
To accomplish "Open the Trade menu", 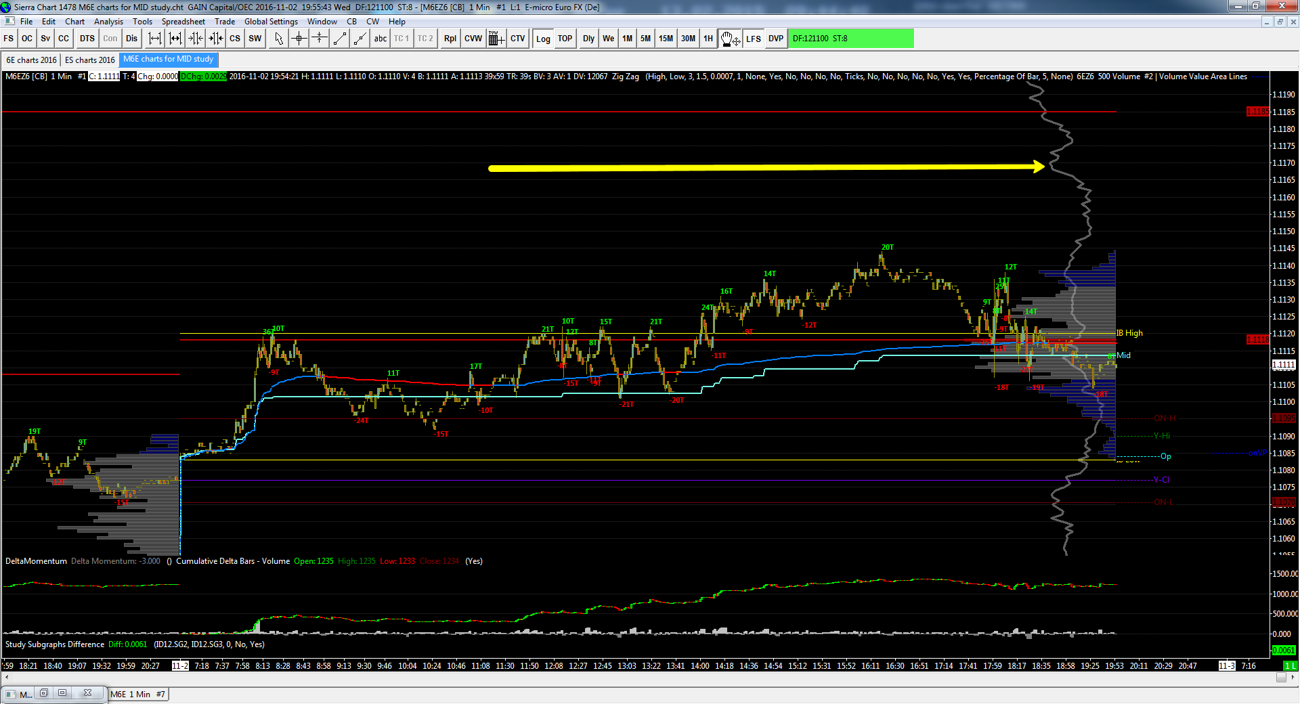I will (225, 22).
